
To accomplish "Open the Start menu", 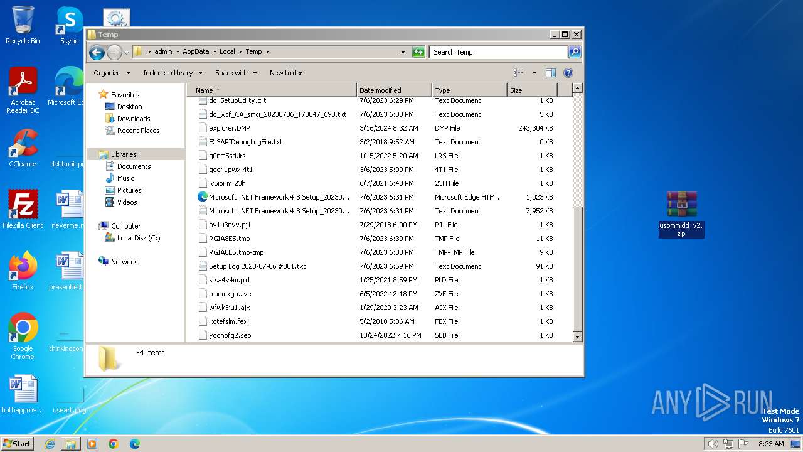I will pyautogui.click(x=17, y=443).
